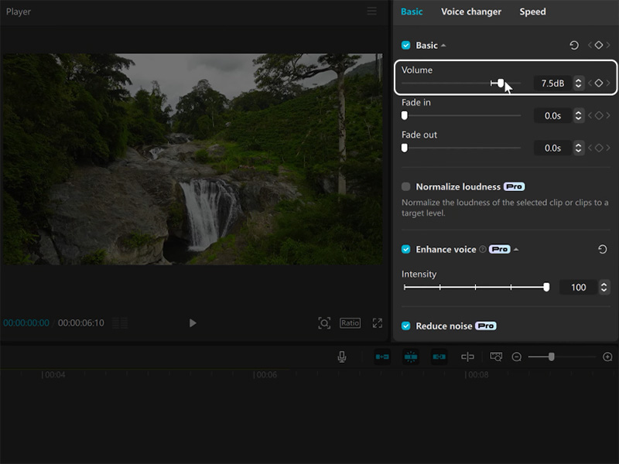
Task: Enter fullscreen player view
Action: click(378, 323)
